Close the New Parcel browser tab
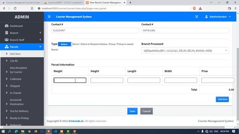The image size is (239, 134). (124, 3)
